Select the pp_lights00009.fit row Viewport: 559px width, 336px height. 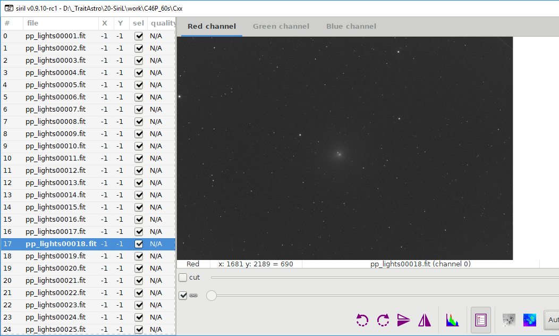(x=88, y=134)
